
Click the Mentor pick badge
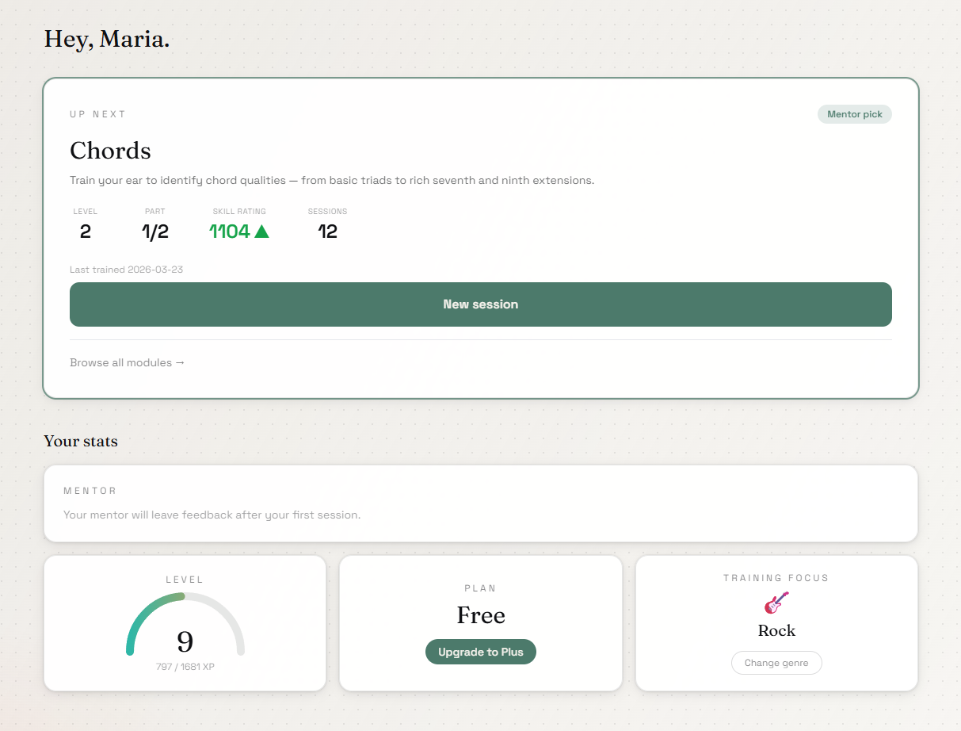(x=854, y=114)
